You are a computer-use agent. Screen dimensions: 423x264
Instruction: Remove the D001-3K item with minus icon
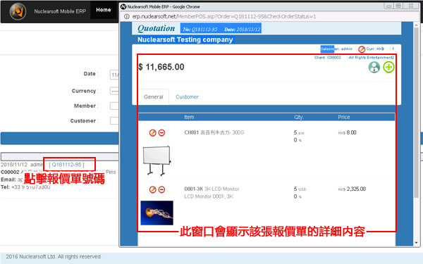[x=161, y=189]
